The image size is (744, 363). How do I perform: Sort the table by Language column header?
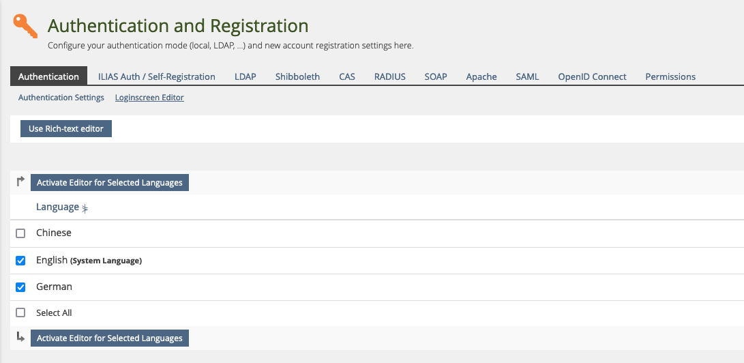tap(57, 207)
